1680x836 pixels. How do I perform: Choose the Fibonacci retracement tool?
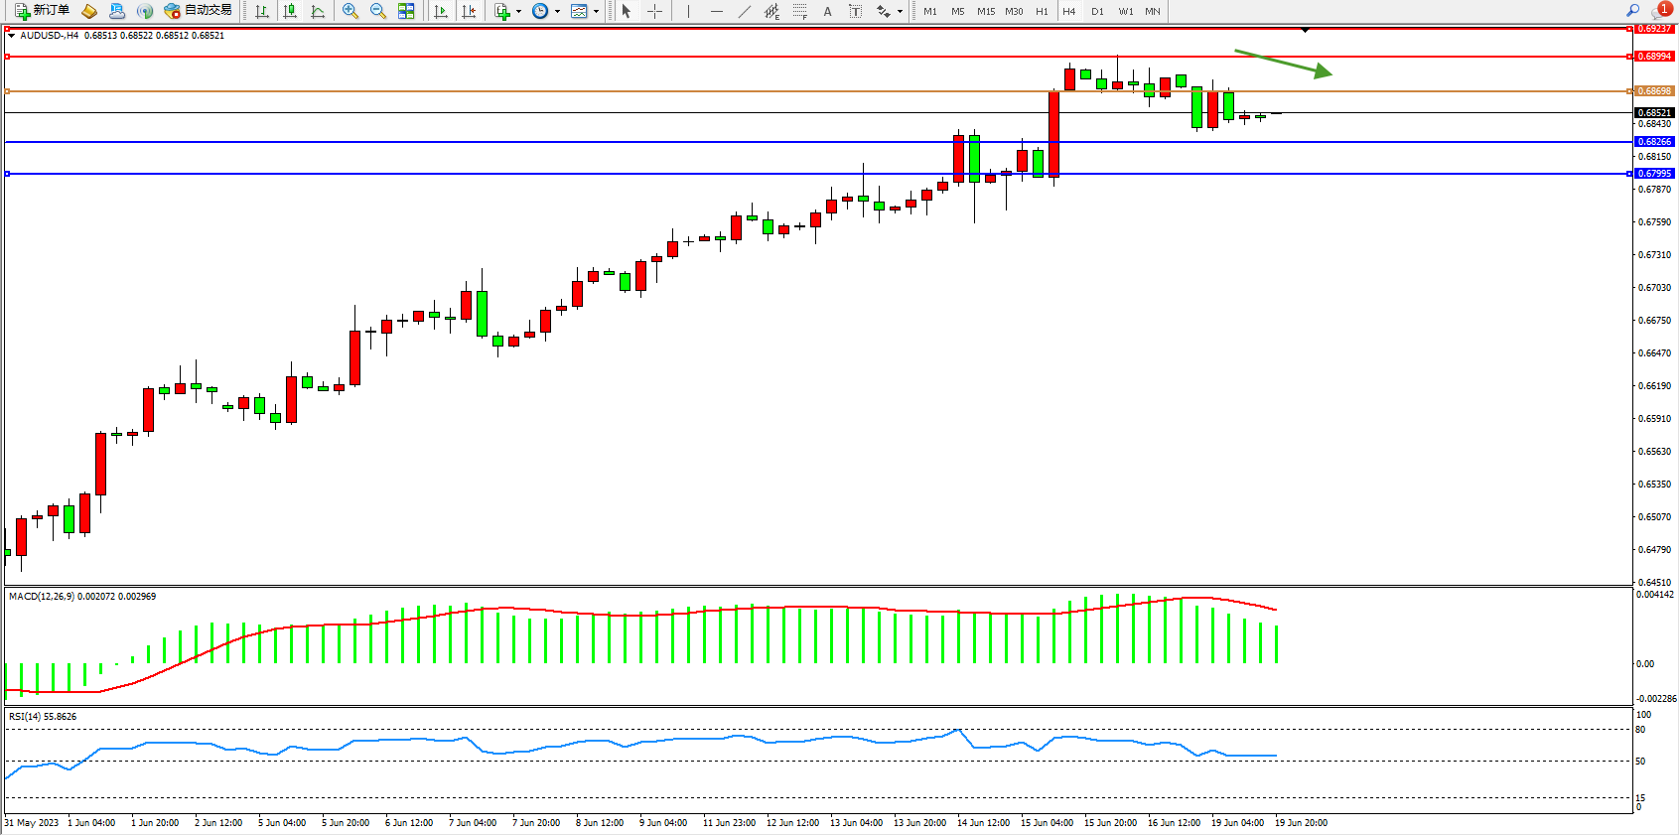pyautogui.click(x=800, y=11)
